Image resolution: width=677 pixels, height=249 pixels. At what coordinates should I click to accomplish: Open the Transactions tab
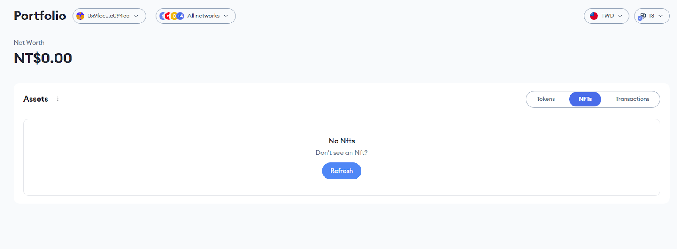pyautogui.click(x=632, y=99)
